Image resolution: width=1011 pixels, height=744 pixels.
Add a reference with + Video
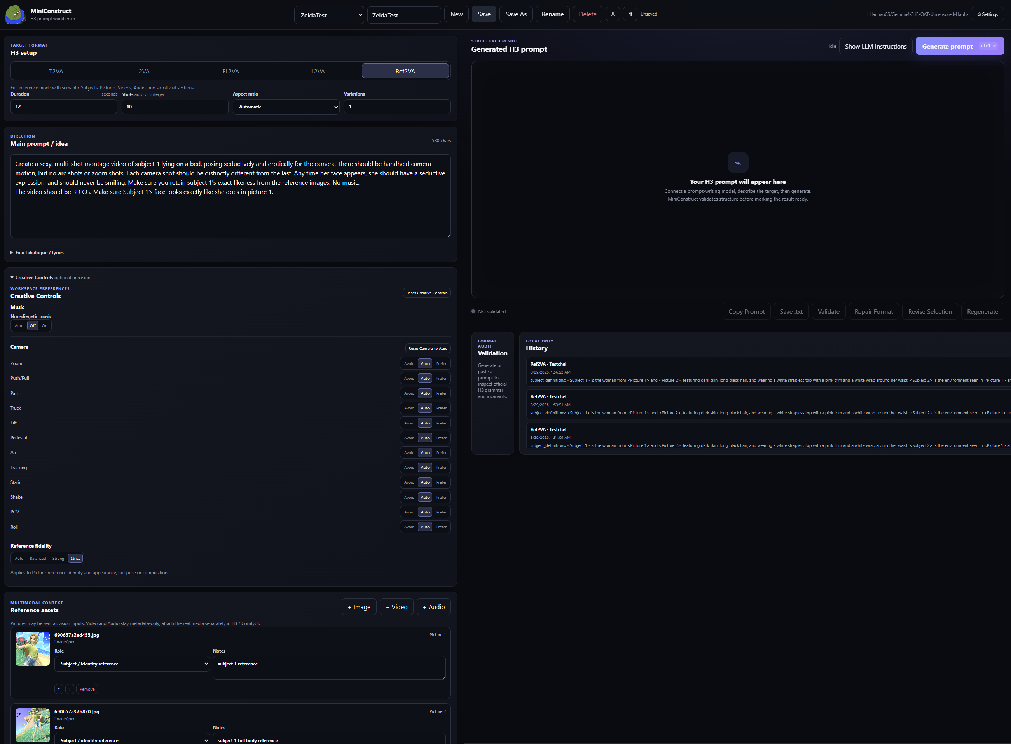[x=397, y=607]
